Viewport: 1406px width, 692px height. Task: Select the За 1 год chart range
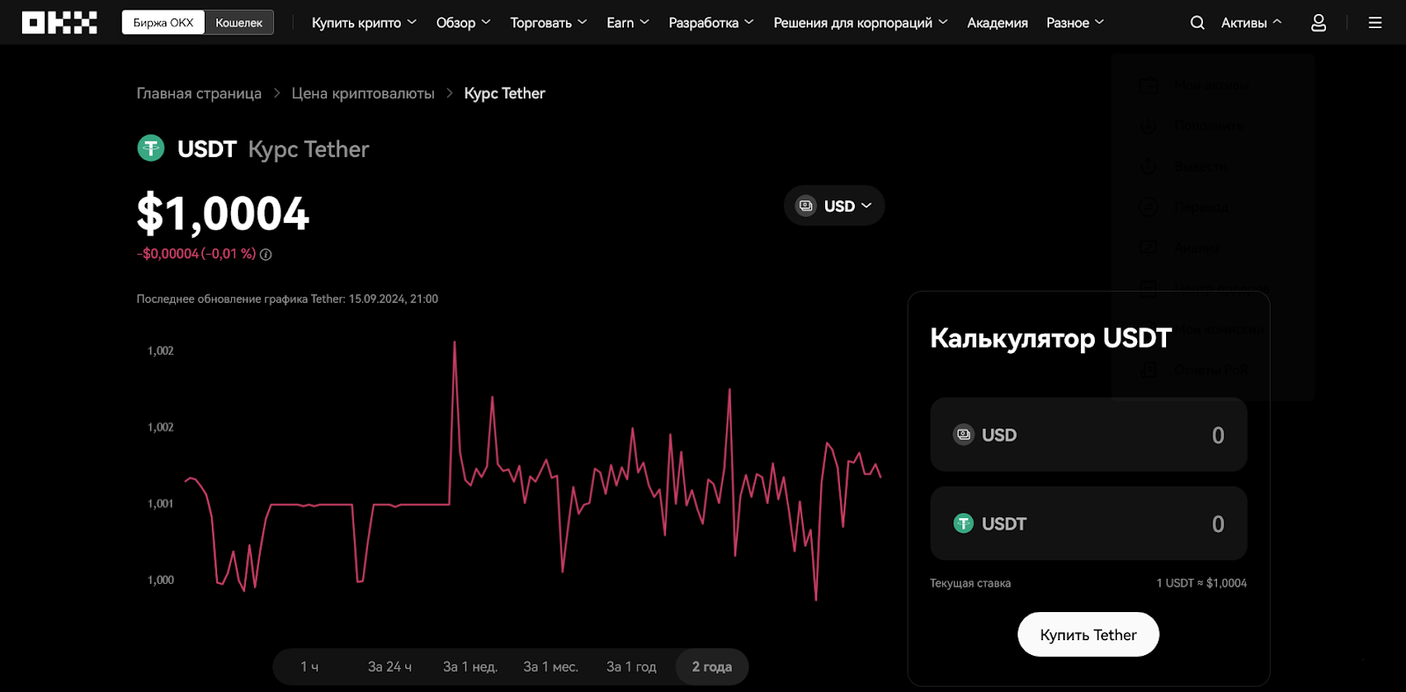click(x=632, y=667)
